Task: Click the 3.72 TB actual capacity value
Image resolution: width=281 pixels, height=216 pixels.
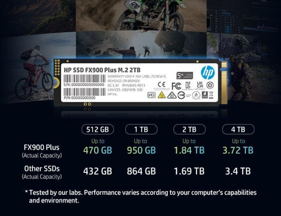Action: pos(238,150)
